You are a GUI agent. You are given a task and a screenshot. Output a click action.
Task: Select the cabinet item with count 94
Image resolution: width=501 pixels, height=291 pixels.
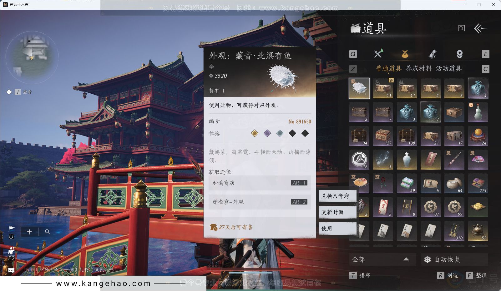359,136
